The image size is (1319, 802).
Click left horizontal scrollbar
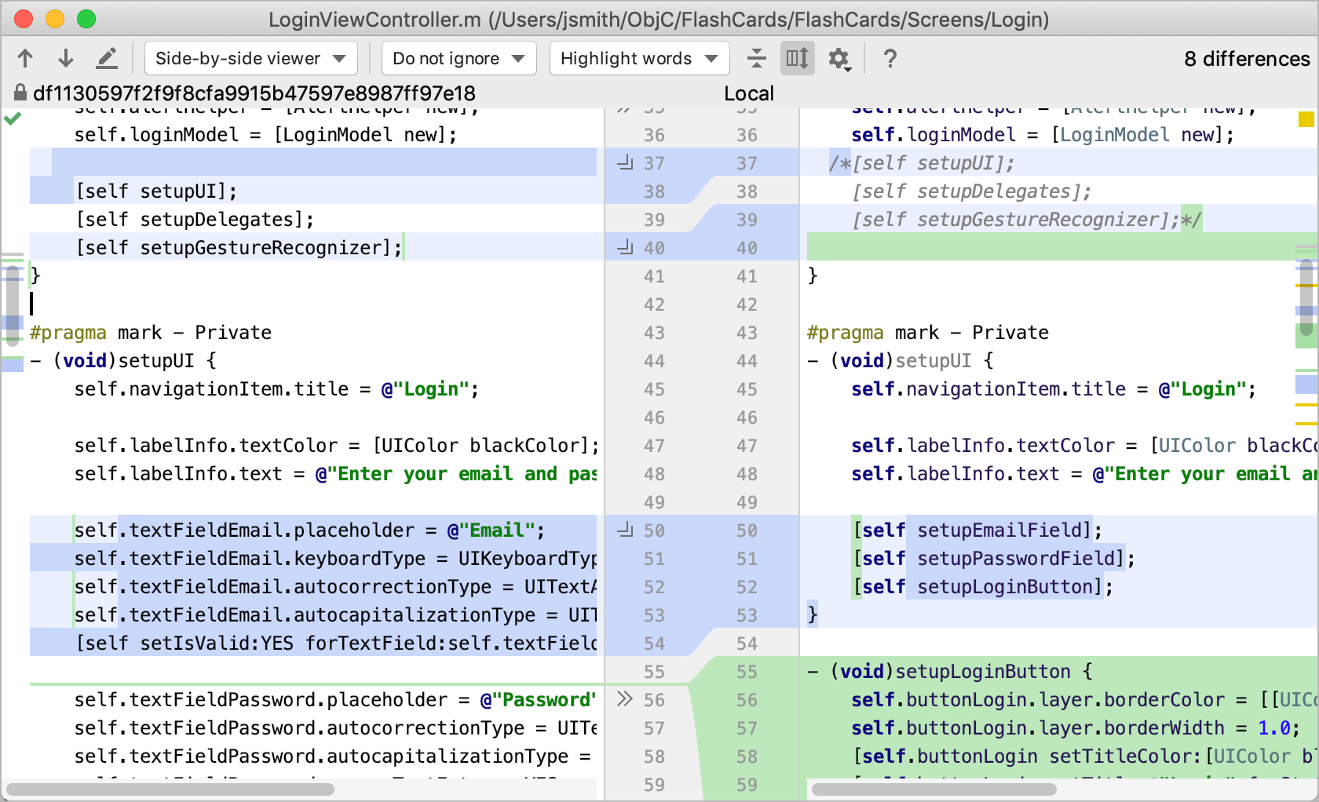[x=170, y=789]
